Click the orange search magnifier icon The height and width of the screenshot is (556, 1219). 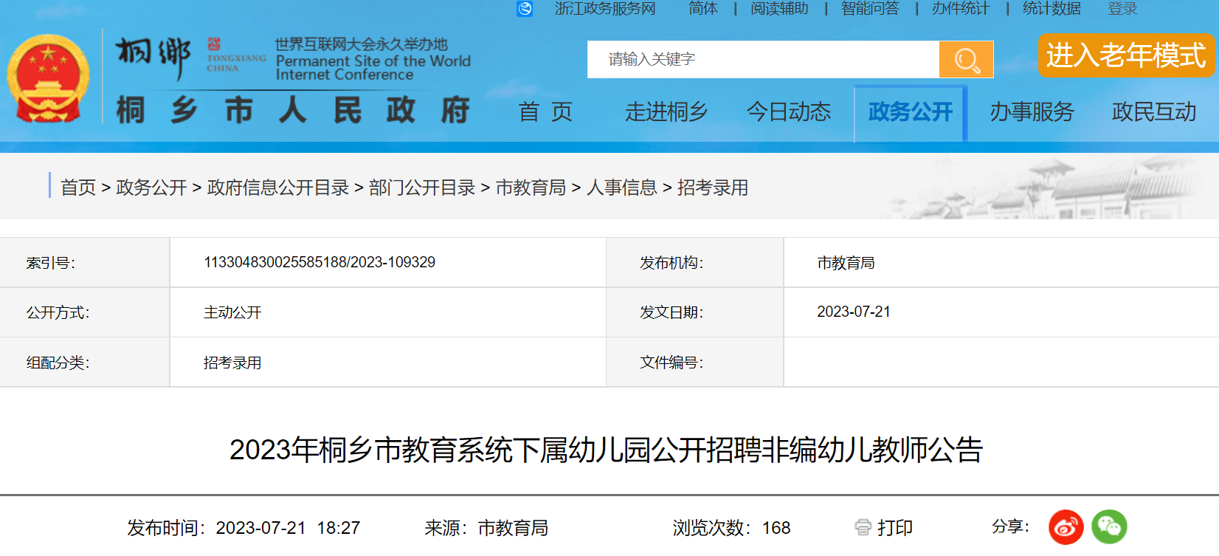point(966,59)
